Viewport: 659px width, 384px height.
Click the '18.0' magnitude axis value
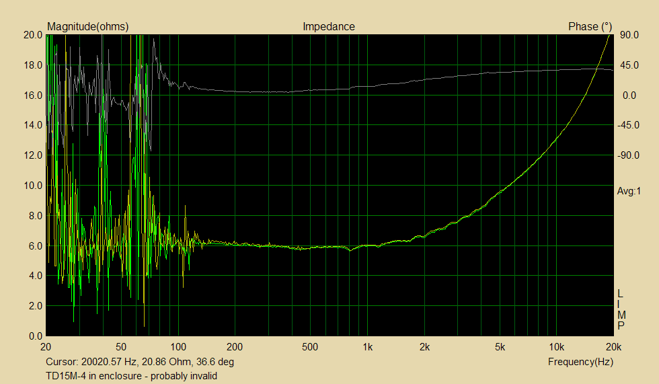[33, 65]
